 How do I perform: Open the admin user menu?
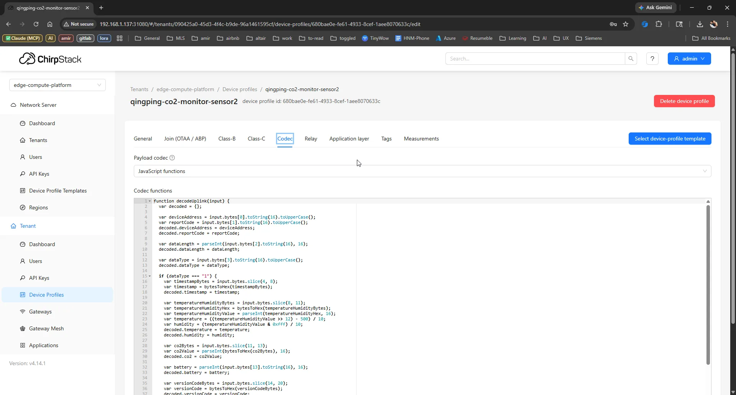(689, 59)
